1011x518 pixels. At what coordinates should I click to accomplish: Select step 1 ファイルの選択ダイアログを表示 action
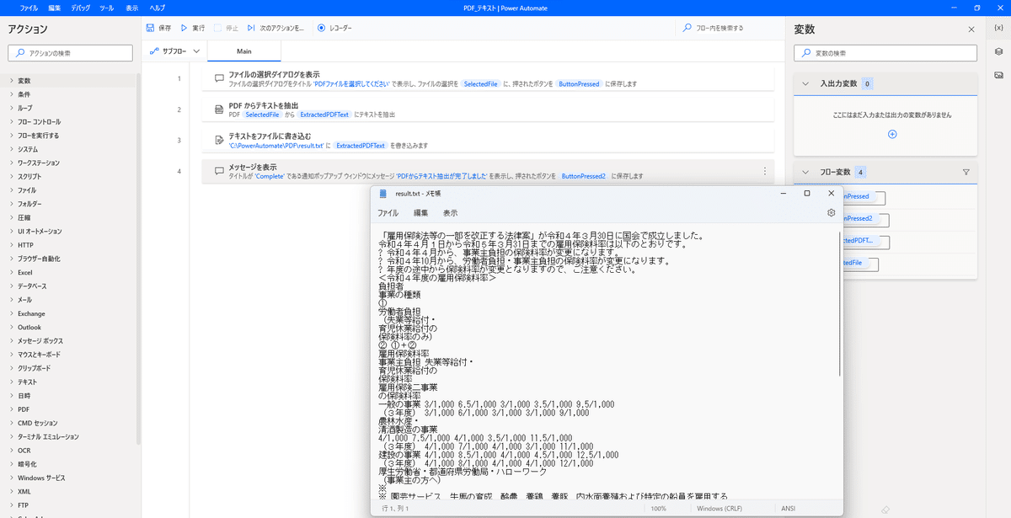click(x=489, y=79)
